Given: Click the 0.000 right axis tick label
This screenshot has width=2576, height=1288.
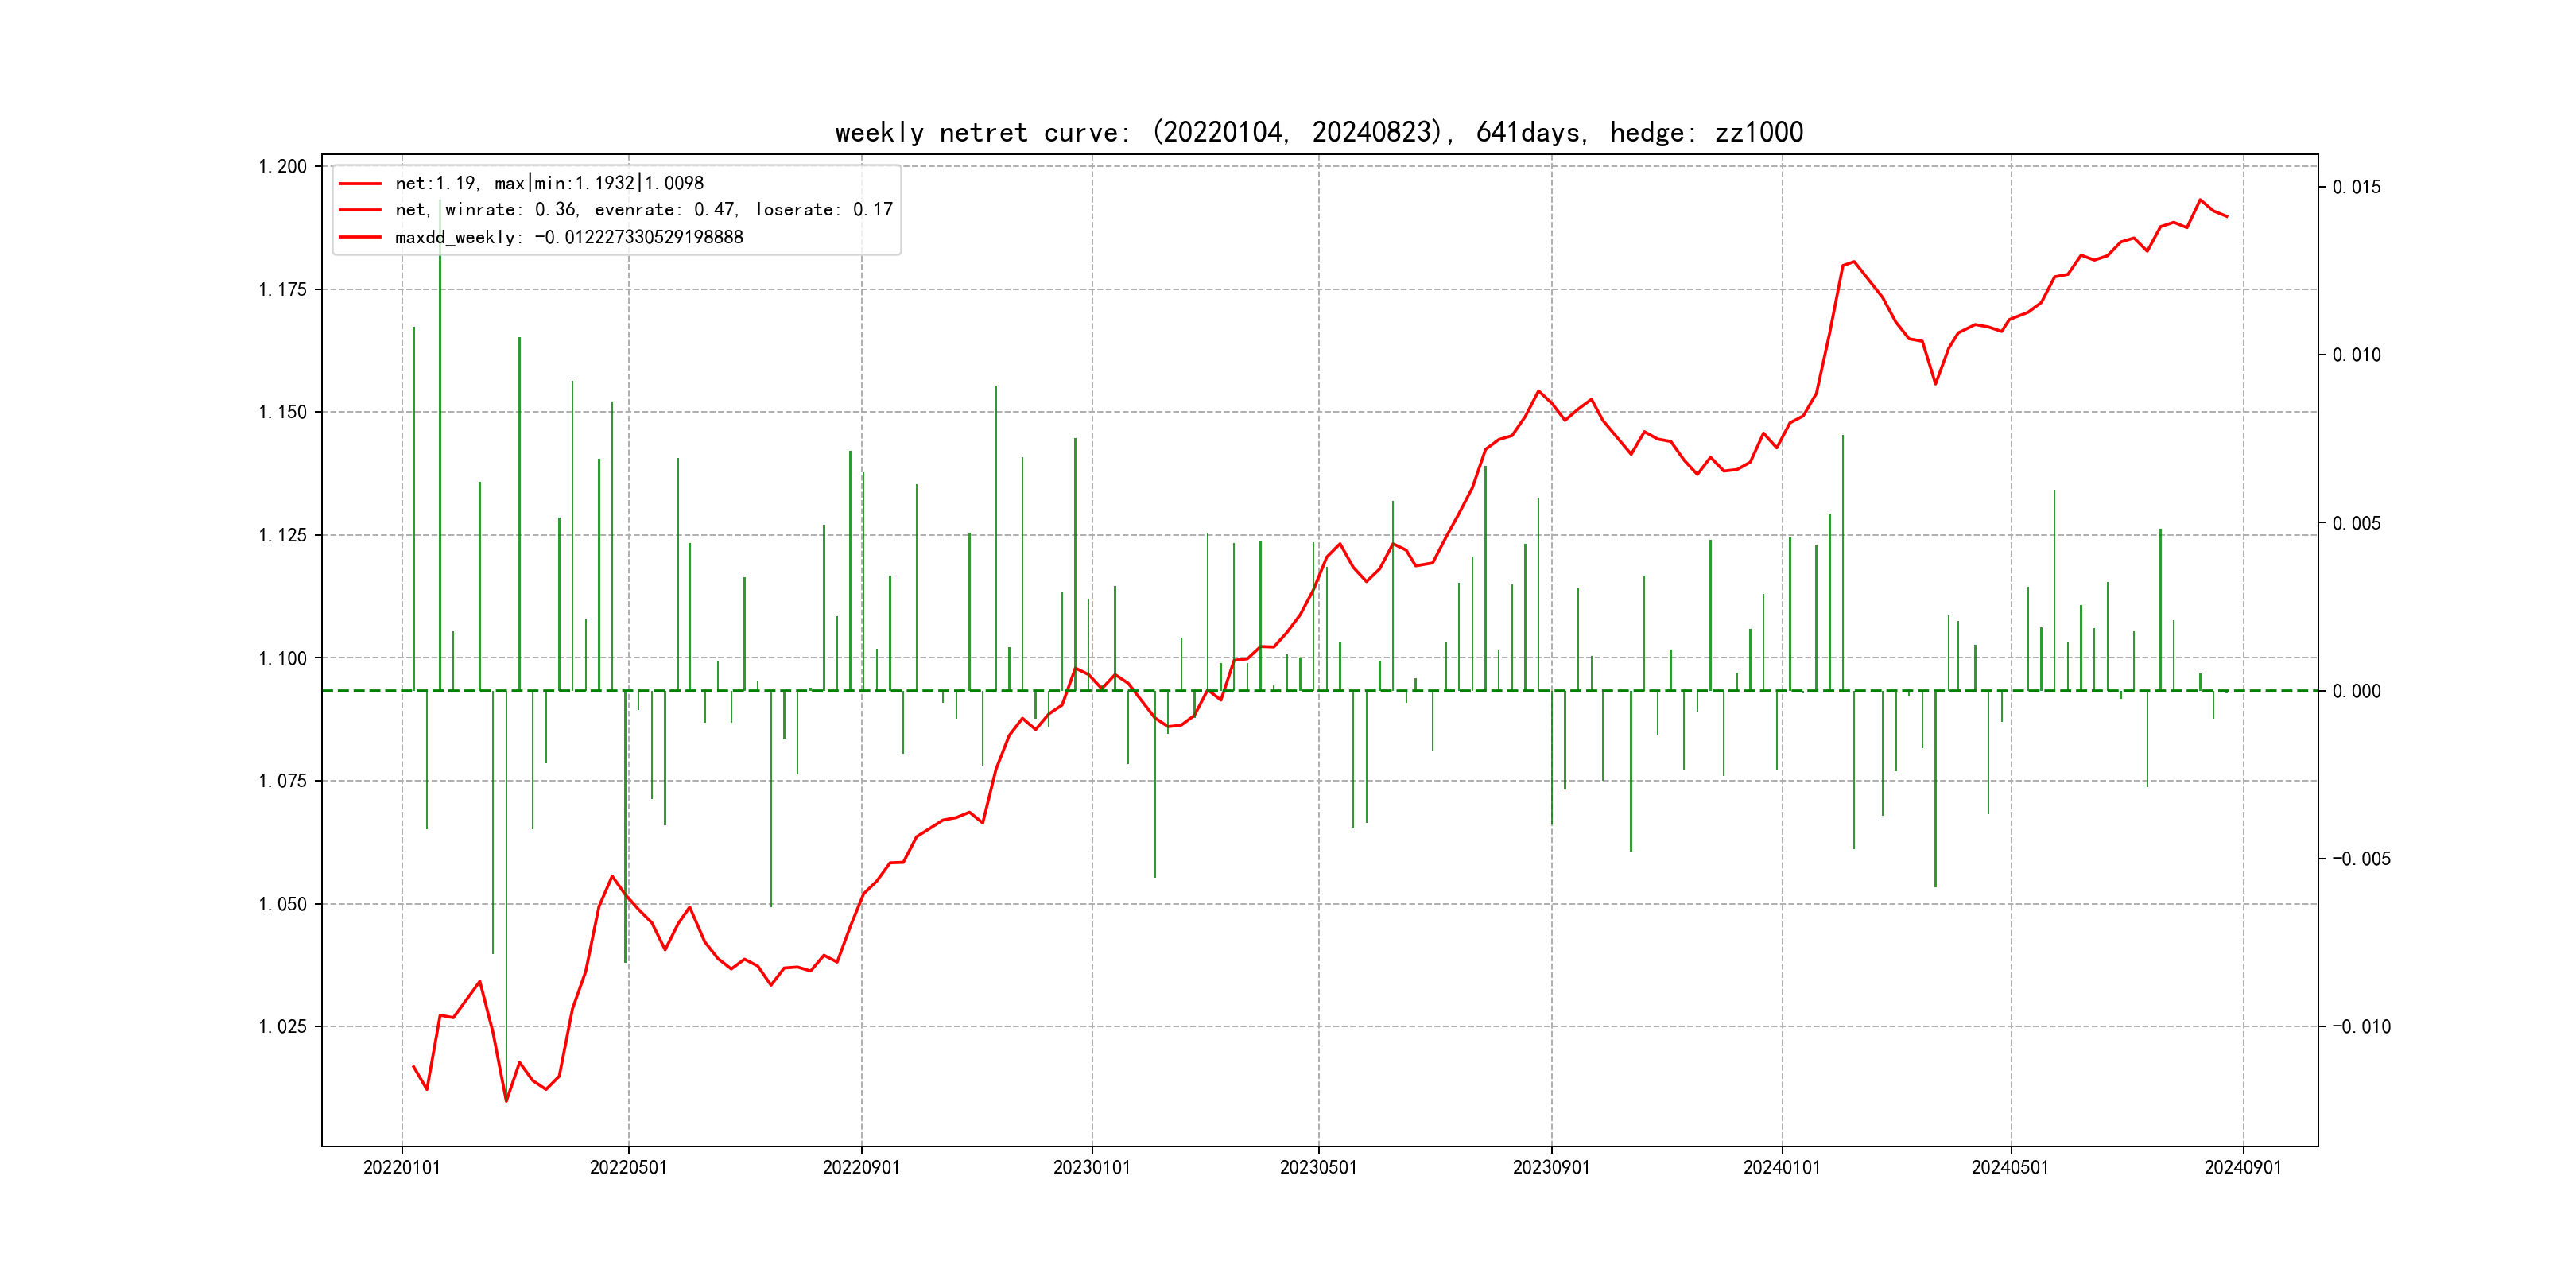Looking at the screenshot, I should pyautogui.click(x=2356, y=692).
